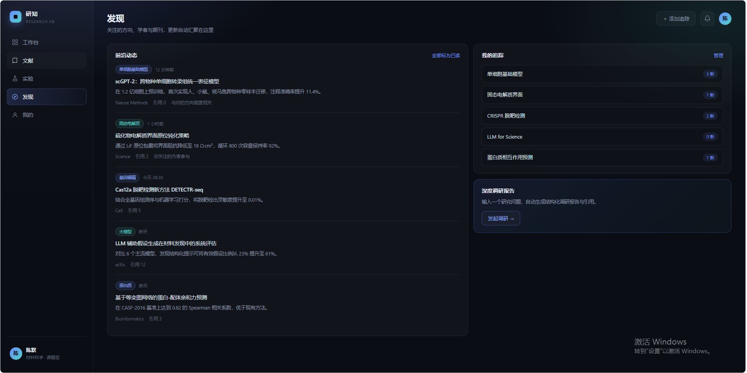Open the 工作台 grid icon in sidebar
The width and height of the screenshot is (747, 373).
coord(15,42)
